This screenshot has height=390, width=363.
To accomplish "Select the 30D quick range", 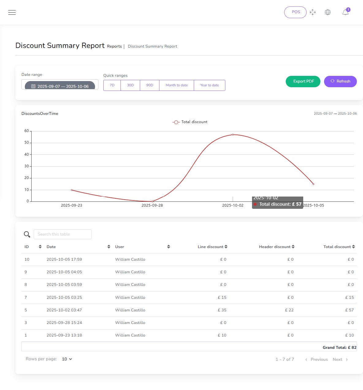I will click(x=130, y=85).
